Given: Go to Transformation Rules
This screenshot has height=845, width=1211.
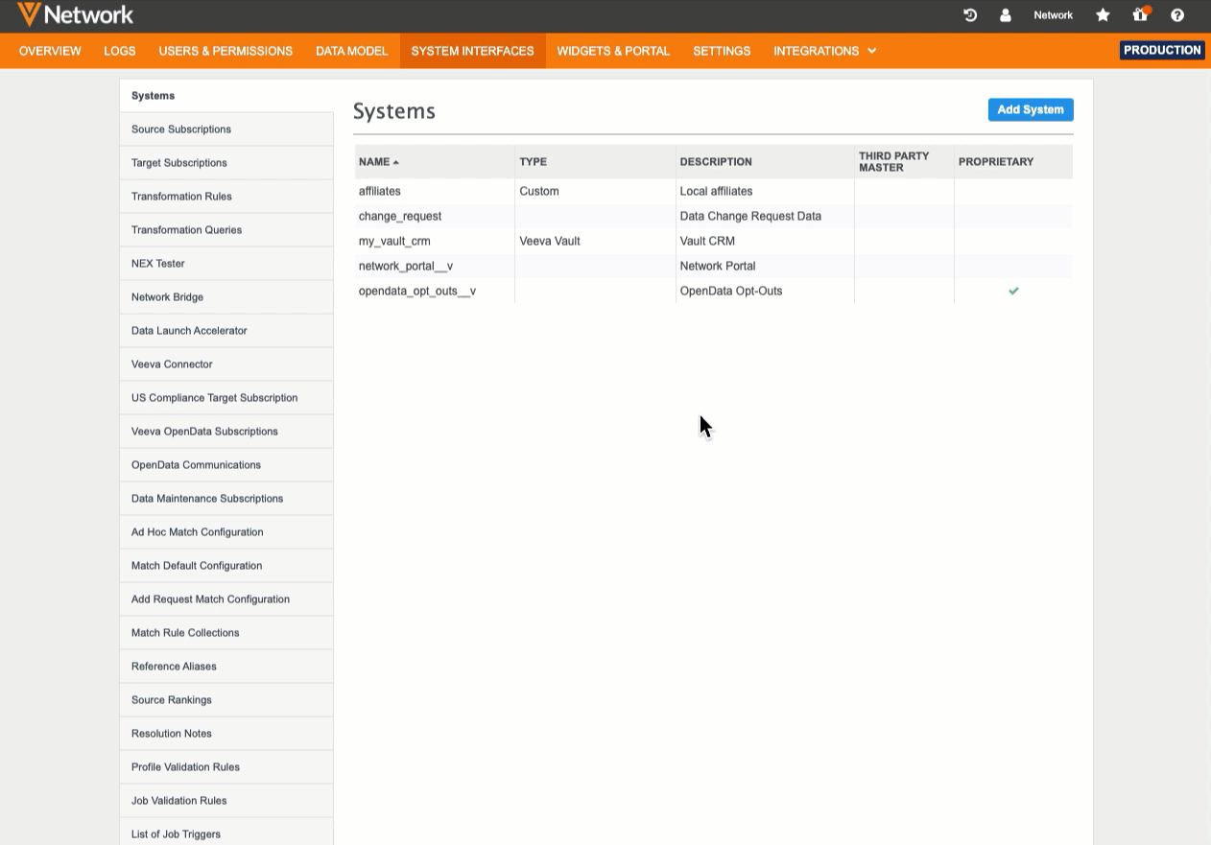Looking at the screenshot, I should pyautogui.click(x=226, y=197).
